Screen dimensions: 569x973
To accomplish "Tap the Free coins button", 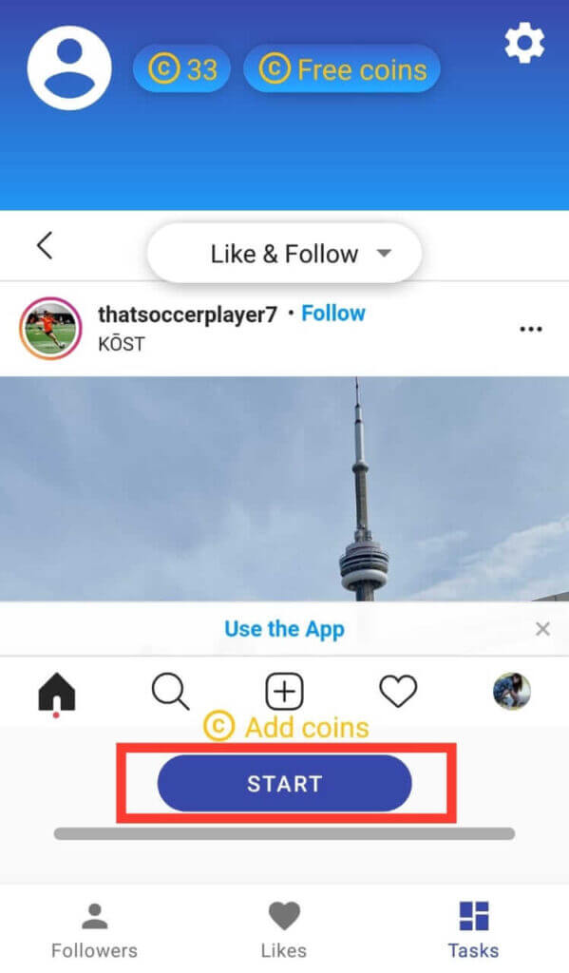I will [x=342, y=68].
